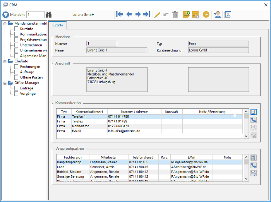
Task: Go to next record arrow
Action: 138,14
